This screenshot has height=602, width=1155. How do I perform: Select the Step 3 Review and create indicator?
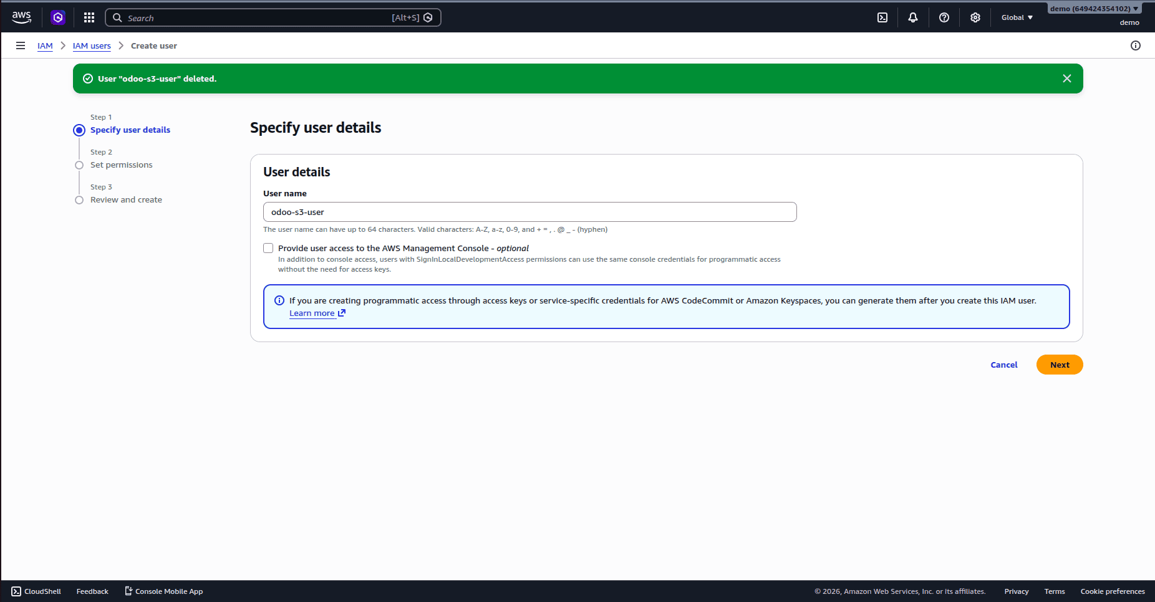pyautogui.click(x=79, y=200)
